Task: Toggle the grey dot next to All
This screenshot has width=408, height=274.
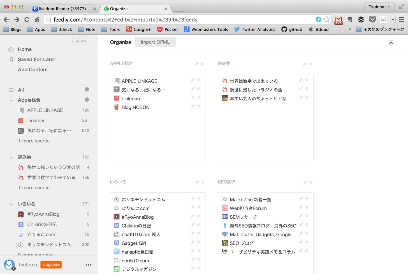Action: tap(87, 89)
